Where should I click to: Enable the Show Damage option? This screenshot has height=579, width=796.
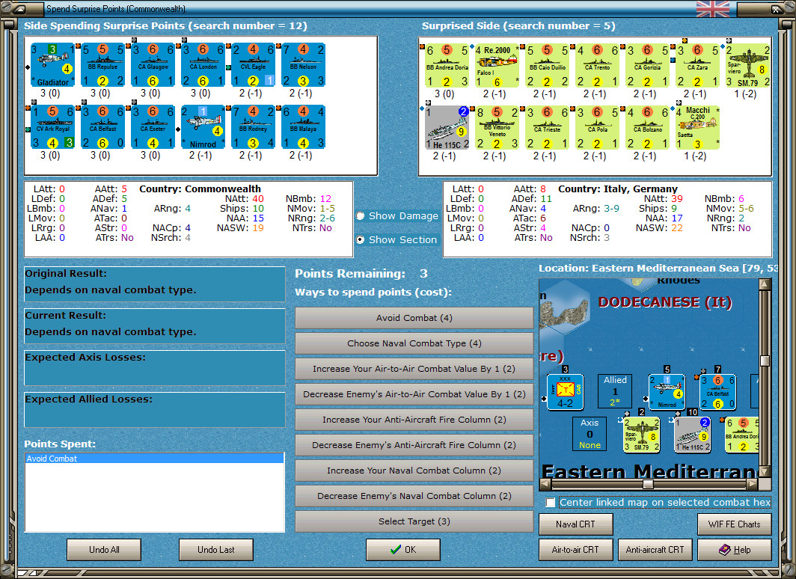tap(361, 216)
